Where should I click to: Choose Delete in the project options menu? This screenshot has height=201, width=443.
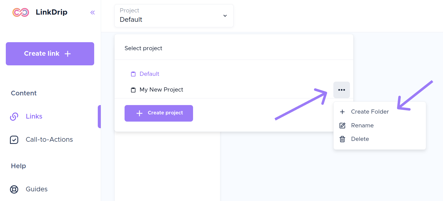click(x=360, y=139)
